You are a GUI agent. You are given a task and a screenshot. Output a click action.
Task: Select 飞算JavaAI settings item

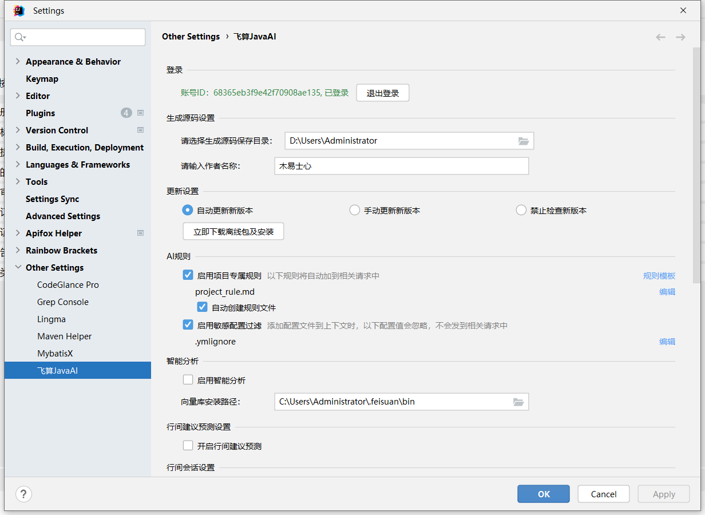77,370
